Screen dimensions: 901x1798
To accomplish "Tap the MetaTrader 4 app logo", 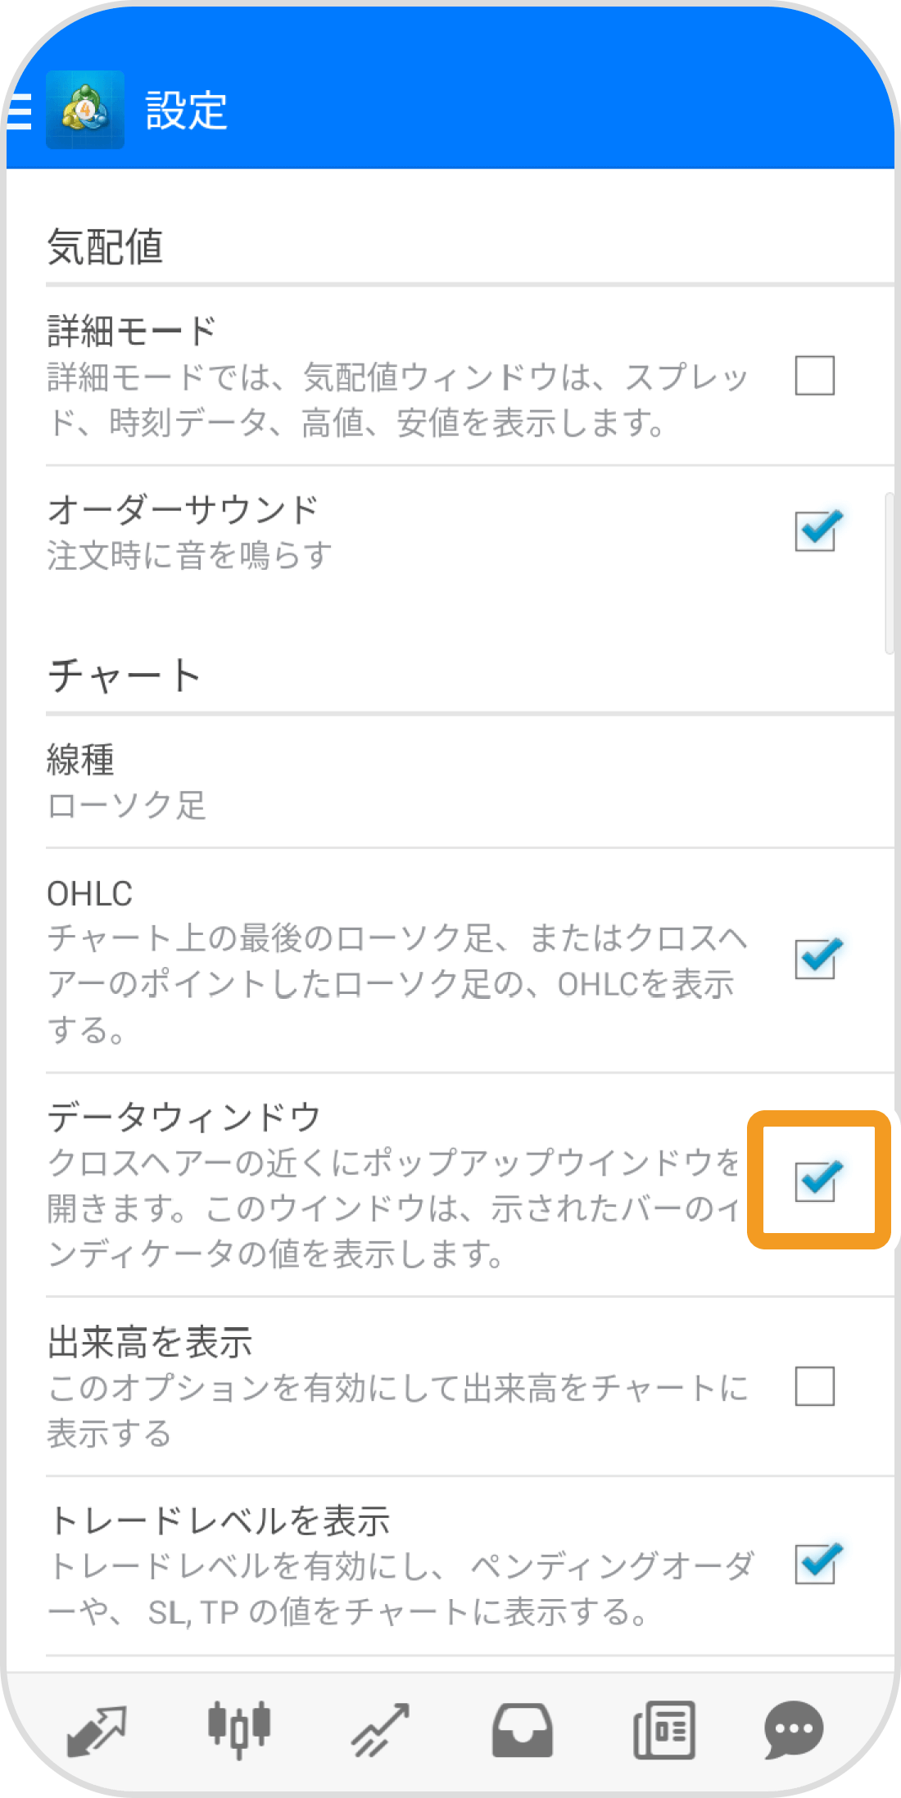I will point(85,110).
